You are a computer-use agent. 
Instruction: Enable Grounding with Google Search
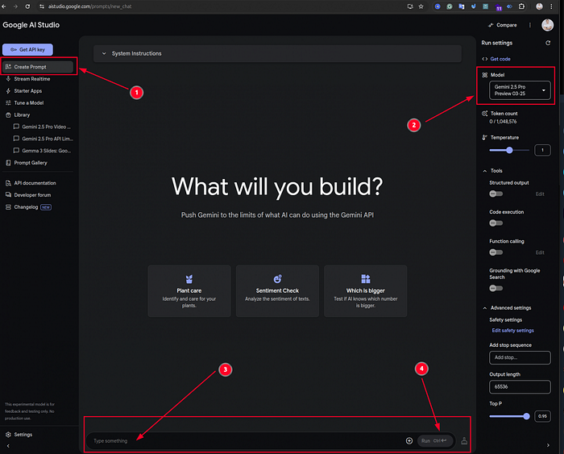496,289
